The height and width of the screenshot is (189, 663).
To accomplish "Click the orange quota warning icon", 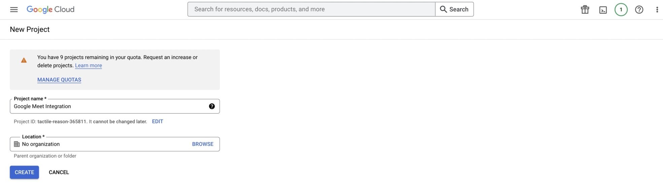I will coord(24,60).
